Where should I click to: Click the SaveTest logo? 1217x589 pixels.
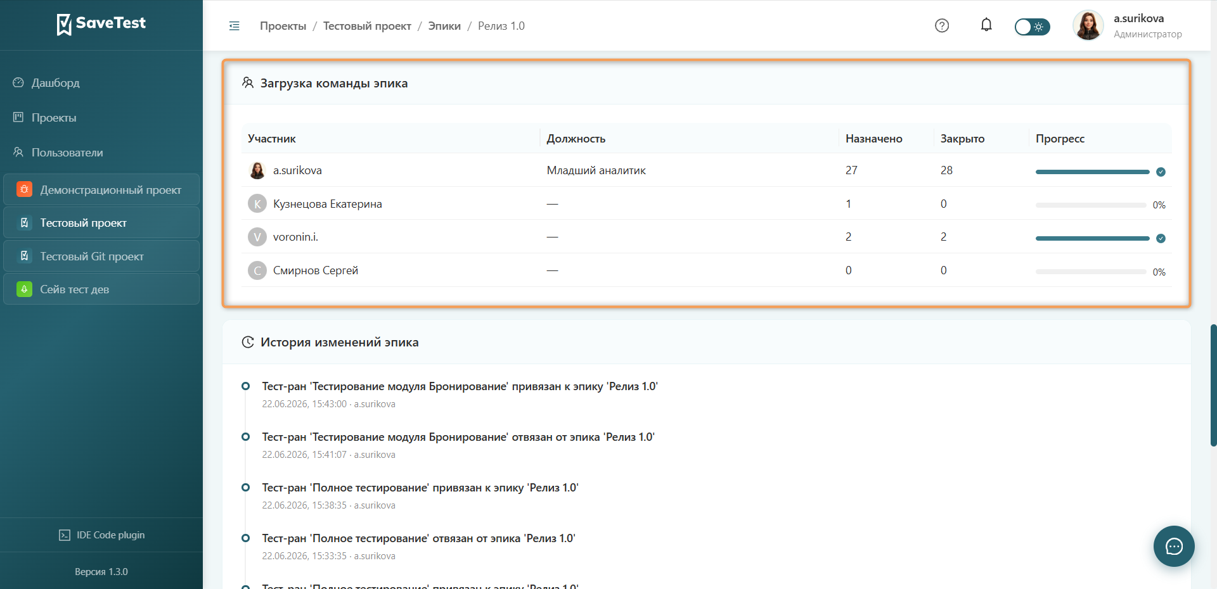point(101,24)
